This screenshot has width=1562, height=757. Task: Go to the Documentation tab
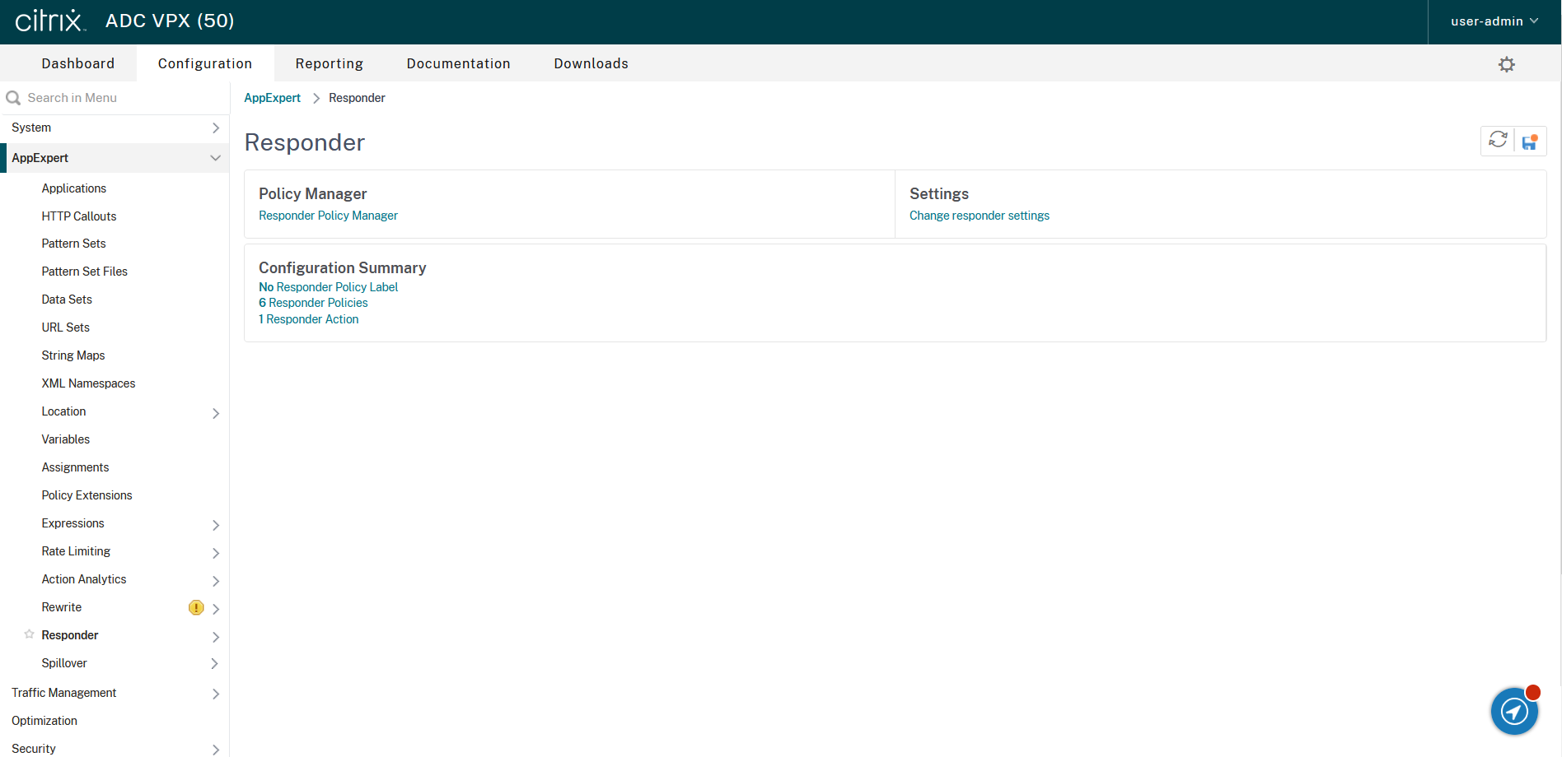(x=459, y=63)
